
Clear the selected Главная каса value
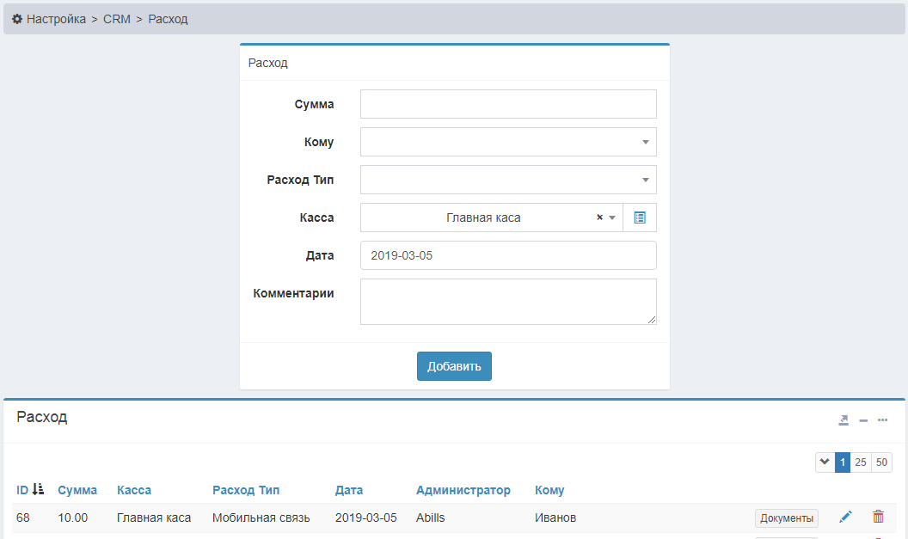(599, 217)
